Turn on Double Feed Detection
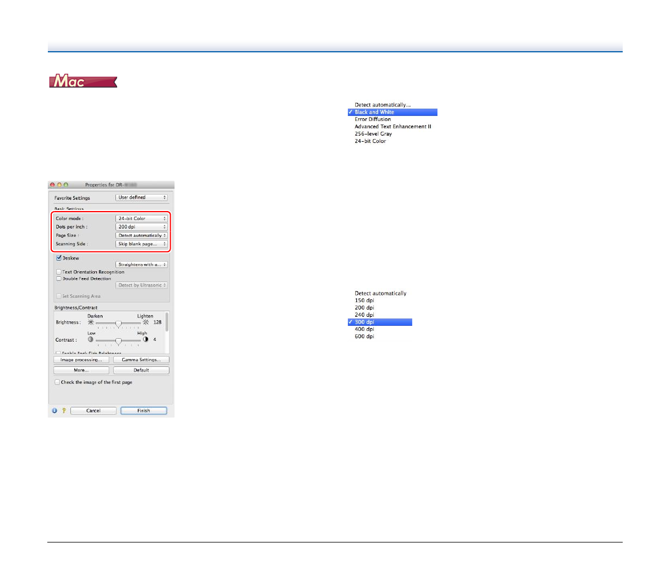Viewport: 670px width, 574px height. click(x=59, y=279)
